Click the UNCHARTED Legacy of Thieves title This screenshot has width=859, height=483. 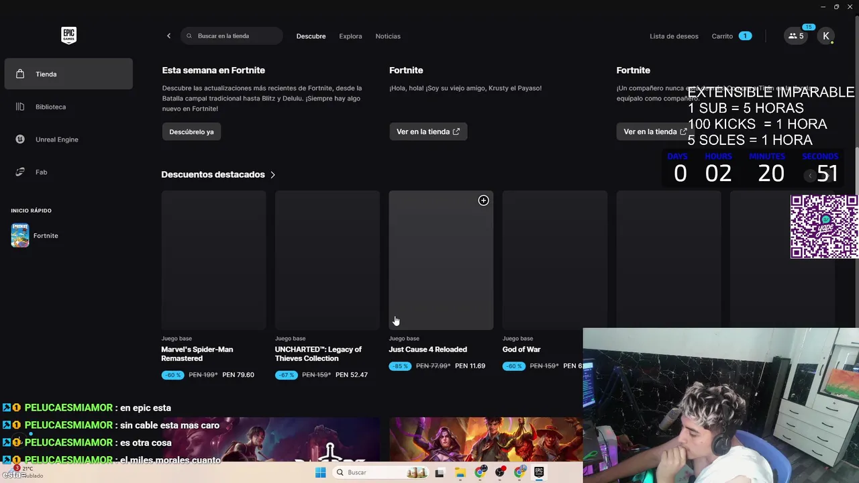318,354
